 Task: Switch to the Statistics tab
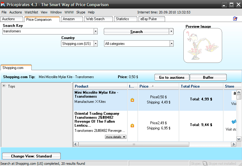126,19
